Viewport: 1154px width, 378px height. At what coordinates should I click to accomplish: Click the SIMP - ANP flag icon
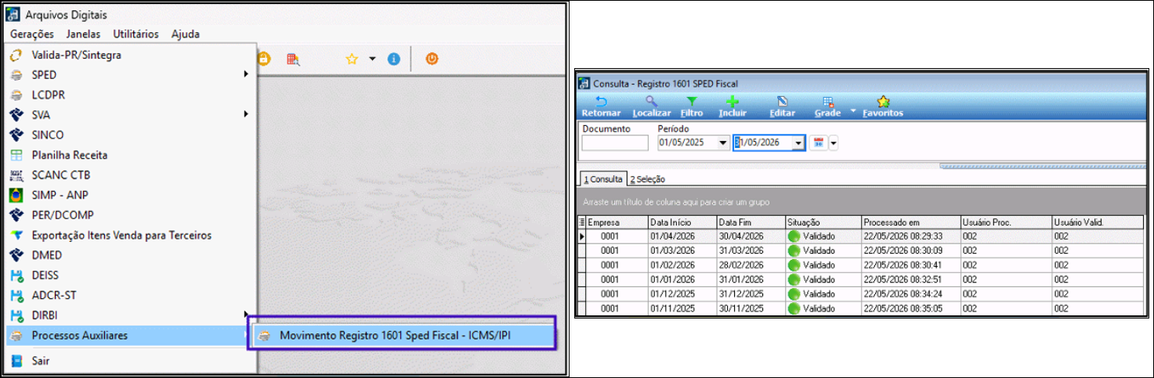16,195
